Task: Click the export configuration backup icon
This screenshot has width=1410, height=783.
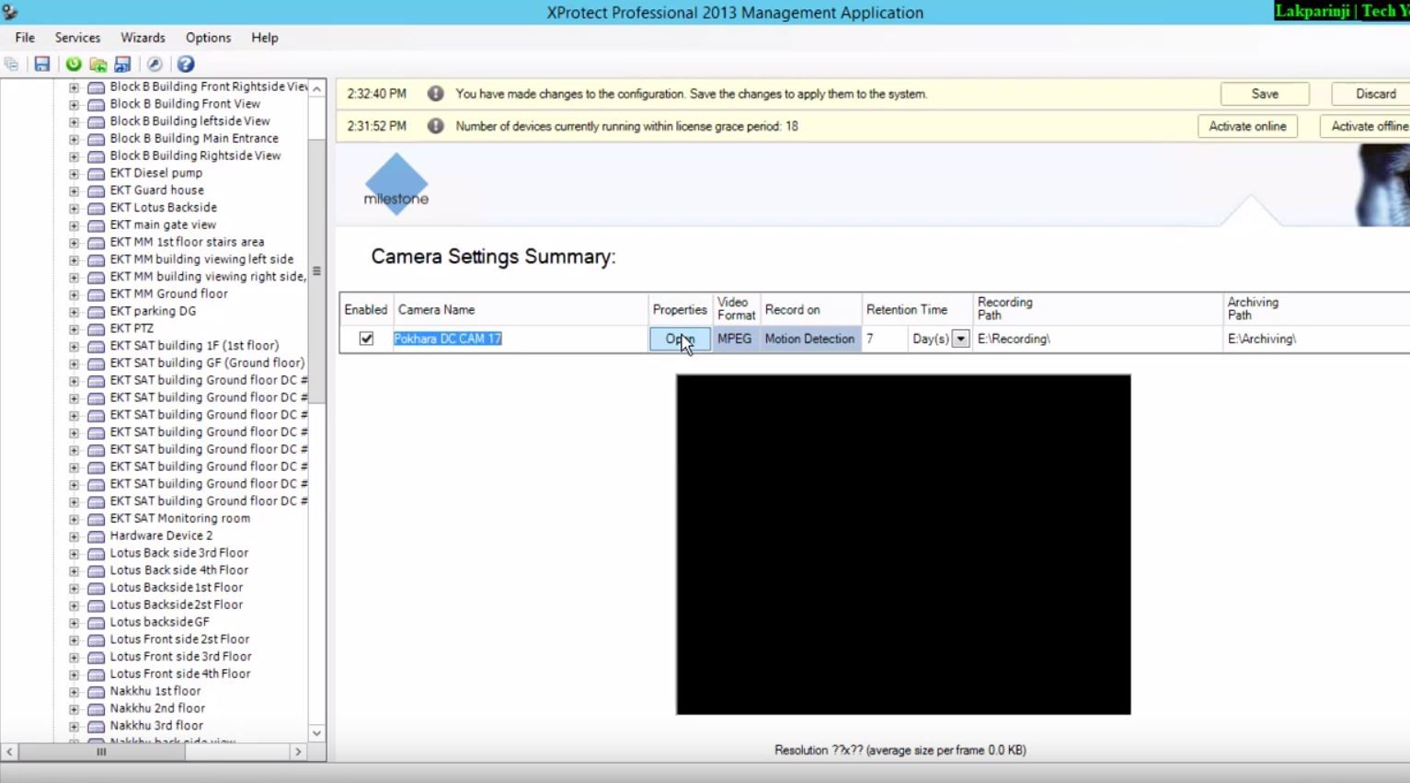Action: click(x=122, y=63)
